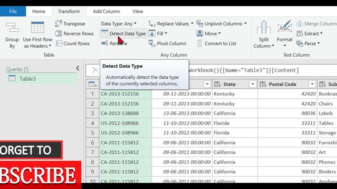Viewport: 337px width, 189px height.
Task: Click date 13-06-2013 00:00:00 cell
Action: (x=182, y=113)
